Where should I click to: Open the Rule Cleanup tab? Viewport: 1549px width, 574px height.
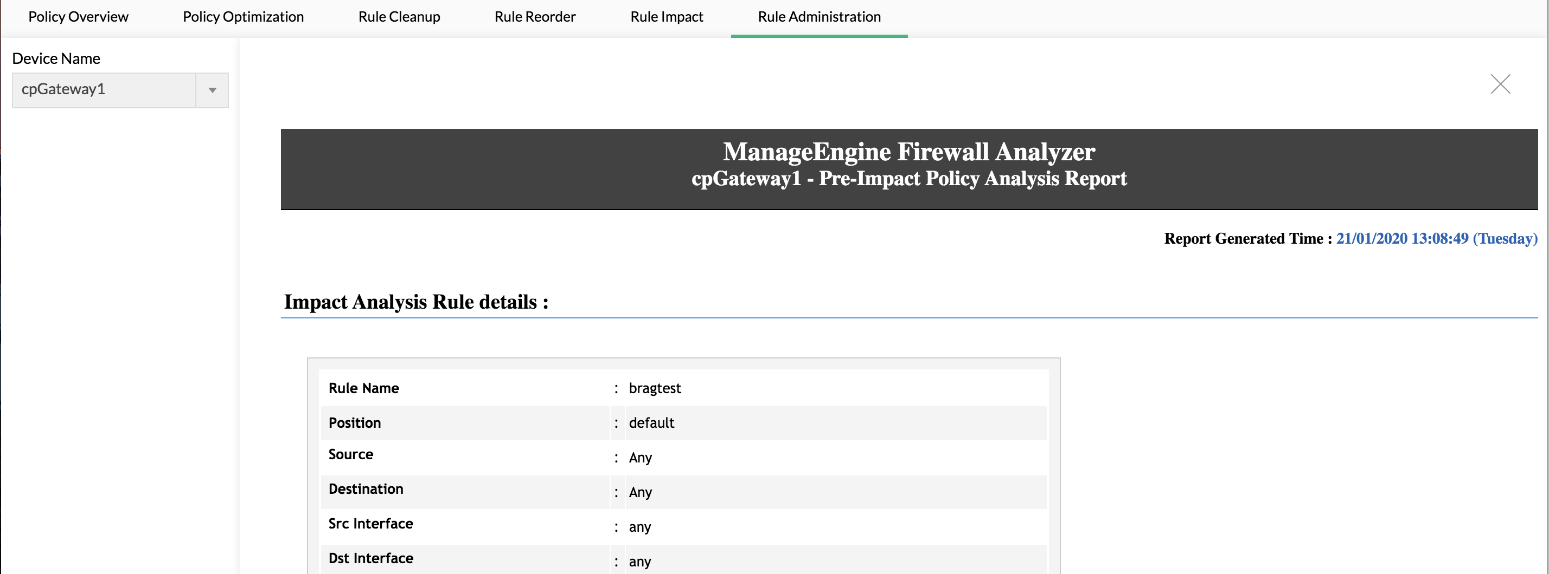(399, 16)
